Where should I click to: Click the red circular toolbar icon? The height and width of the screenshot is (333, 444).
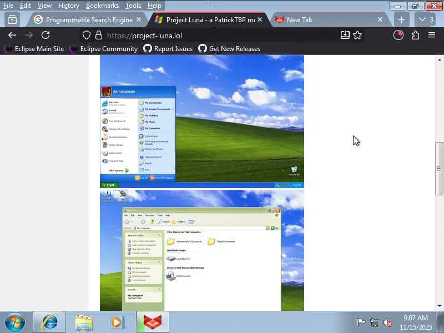[398, 35]
